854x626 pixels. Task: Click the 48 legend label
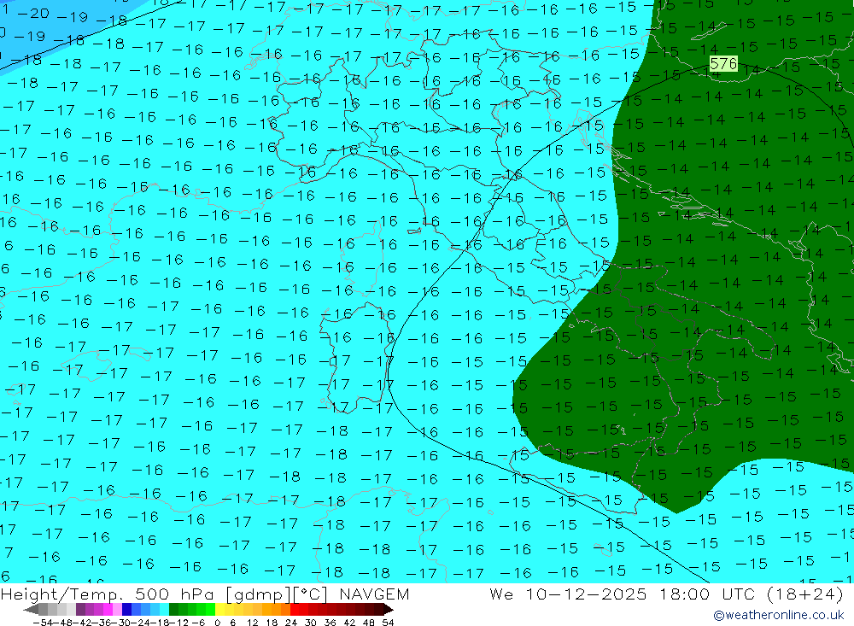click(x=369, y=623)
